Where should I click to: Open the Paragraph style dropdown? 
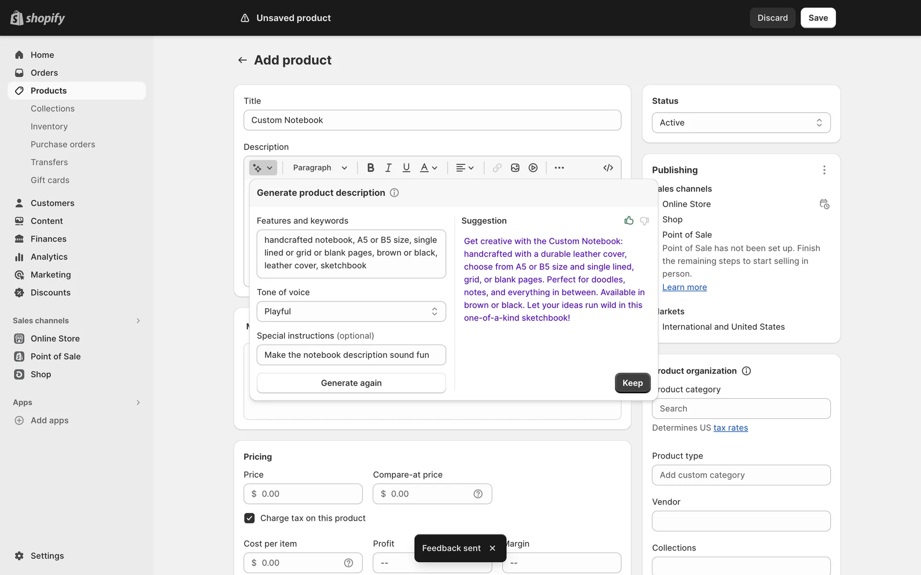click(320, 168)
